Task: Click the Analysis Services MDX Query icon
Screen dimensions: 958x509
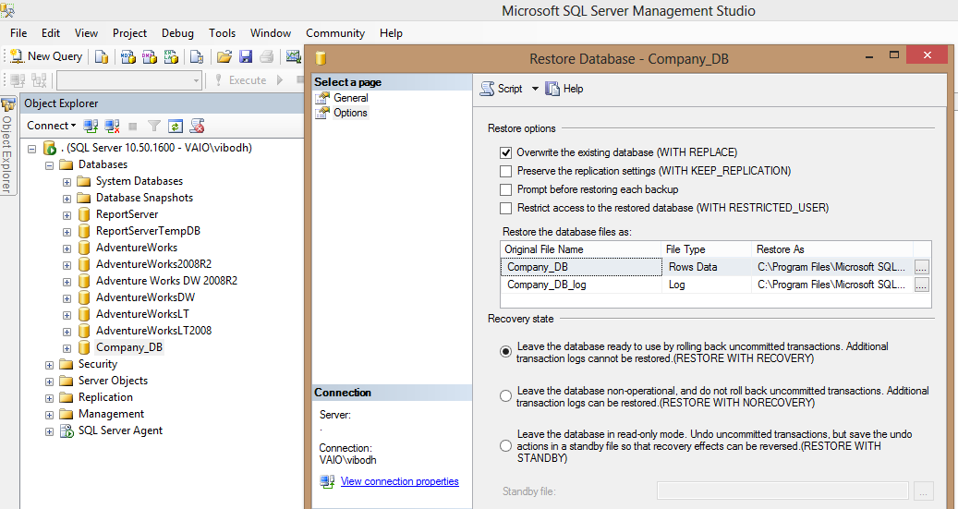Action: (x=127, y=56)
